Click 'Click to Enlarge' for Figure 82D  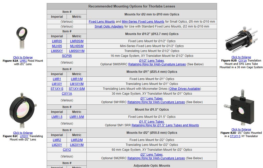click(x=241, y=129)
